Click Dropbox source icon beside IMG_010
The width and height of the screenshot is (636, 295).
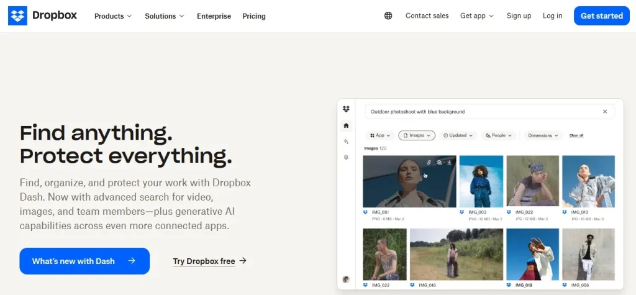(x=565, y=212)
